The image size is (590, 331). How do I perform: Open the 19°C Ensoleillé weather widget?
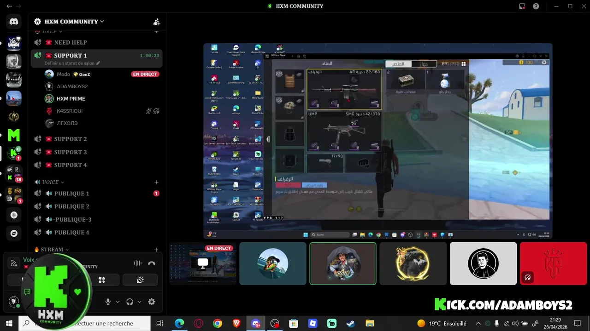(442, 324)
